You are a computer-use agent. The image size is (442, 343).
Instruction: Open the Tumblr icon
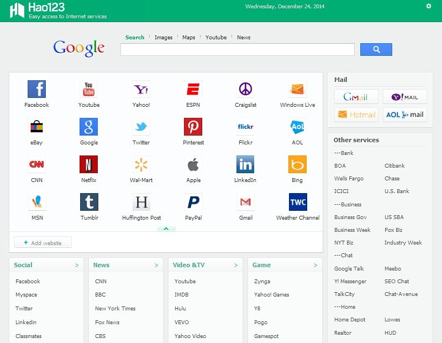[90, 202]
